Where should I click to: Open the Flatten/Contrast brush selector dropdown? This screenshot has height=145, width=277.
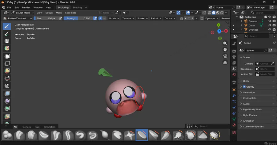click(x=18, y=18)
